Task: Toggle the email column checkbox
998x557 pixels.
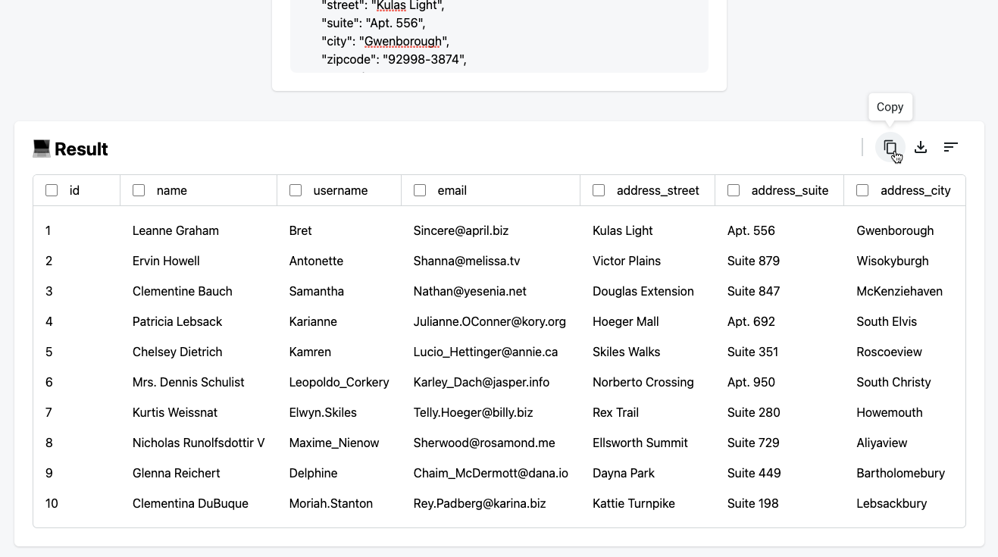Action: [x=420, y=190]
